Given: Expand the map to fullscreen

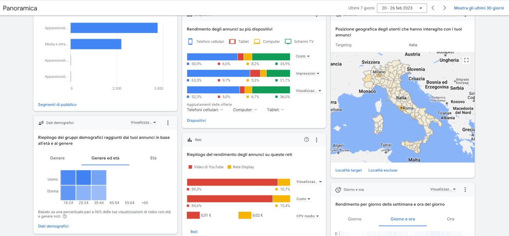Looking at the screenshot, I should point(466,60).
